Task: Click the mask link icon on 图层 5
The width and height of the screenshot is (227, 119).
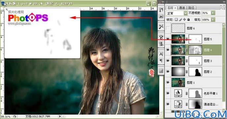Action: [187, 39]
